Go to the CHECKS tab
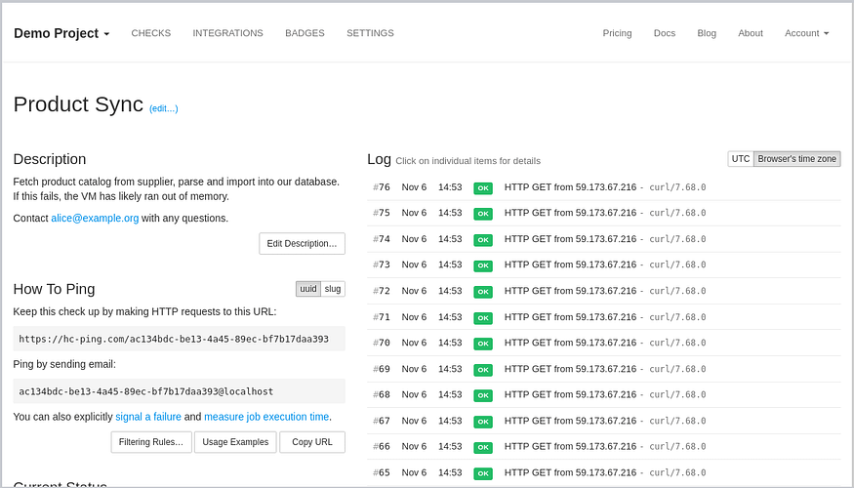This screenshot has width=854, height=488. pyautogui.click(x=151, y=33)
